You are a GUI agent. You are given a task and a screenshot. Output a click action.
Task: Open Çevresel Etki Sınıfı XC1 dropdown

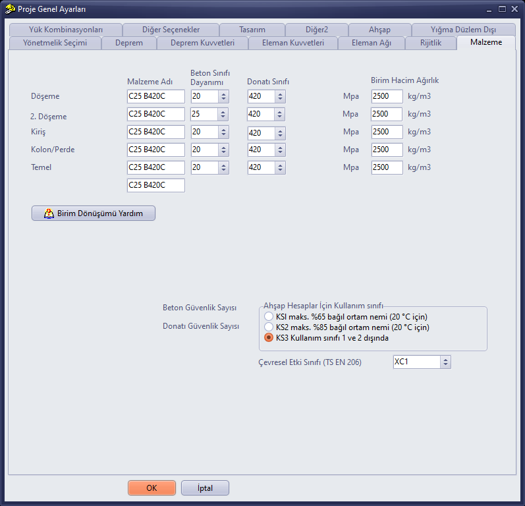point(445,362)
